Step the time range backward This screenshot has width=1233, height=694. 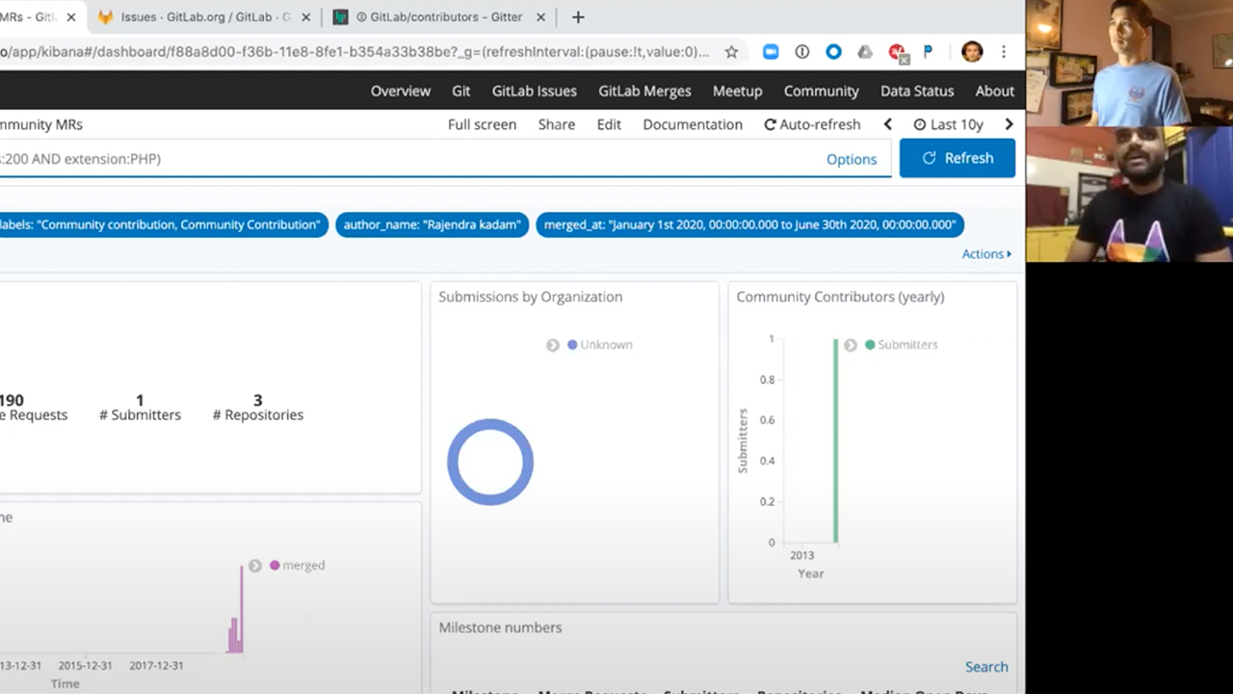point(888,124)
